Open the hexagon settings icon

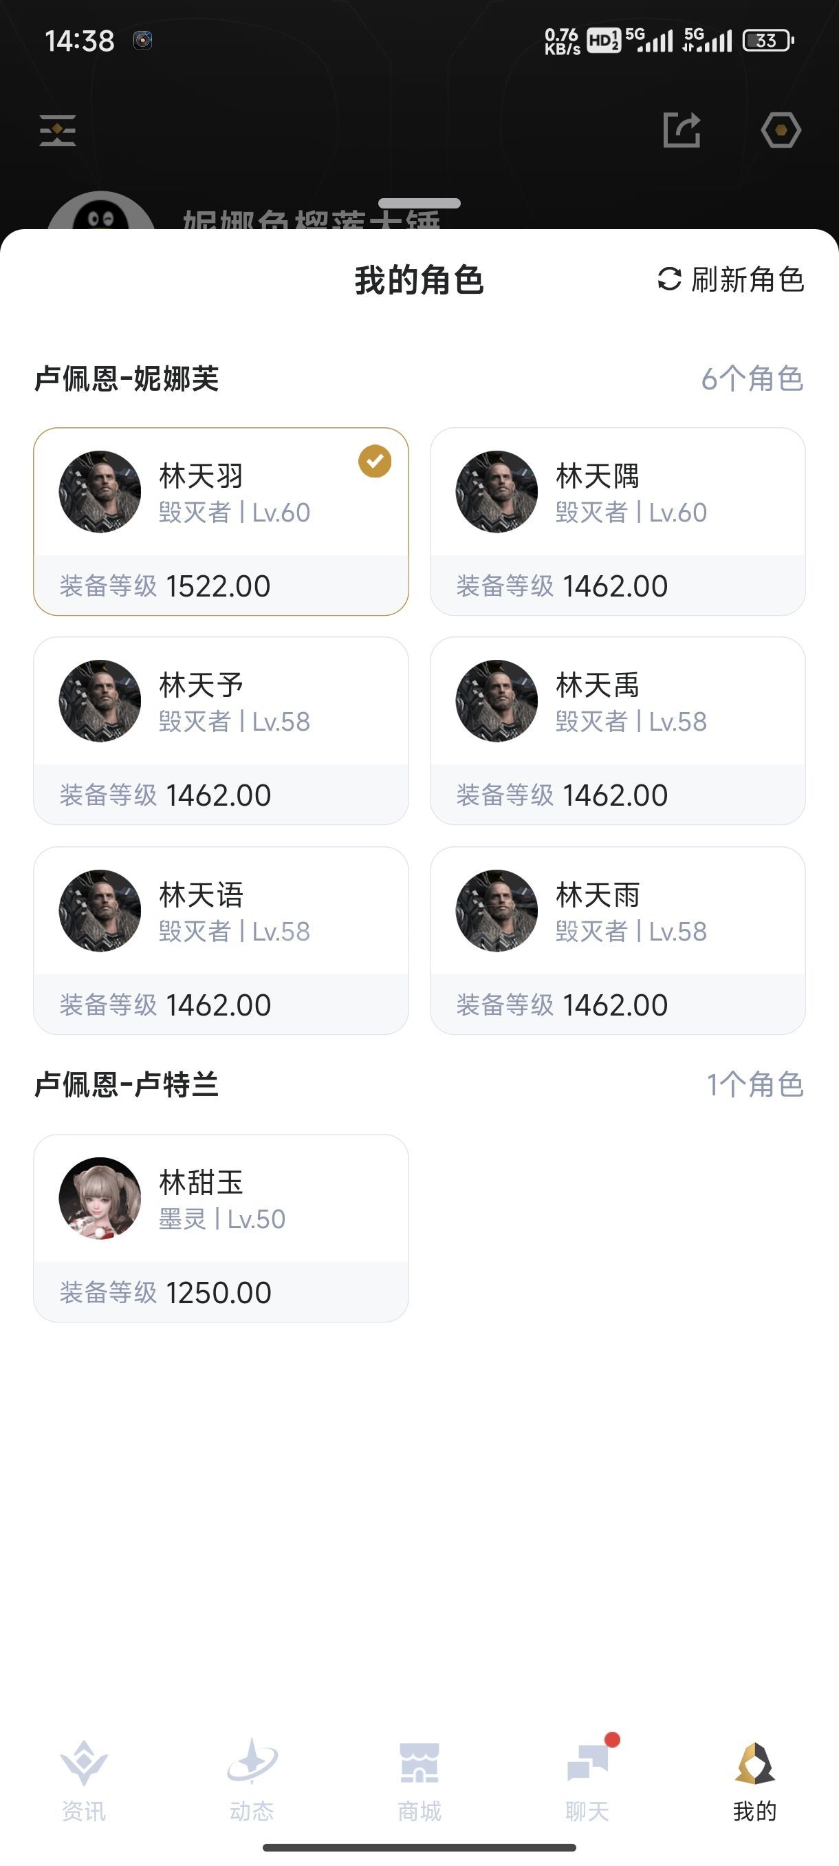tap(781, 131)
